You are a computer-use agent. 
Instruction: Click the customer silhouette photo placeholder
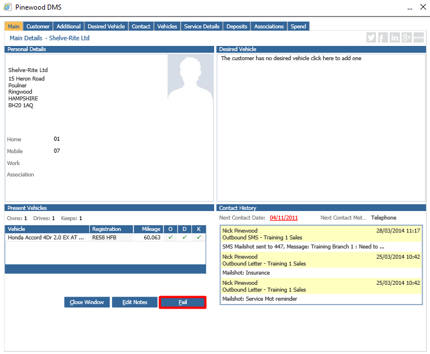coord(190,78)
